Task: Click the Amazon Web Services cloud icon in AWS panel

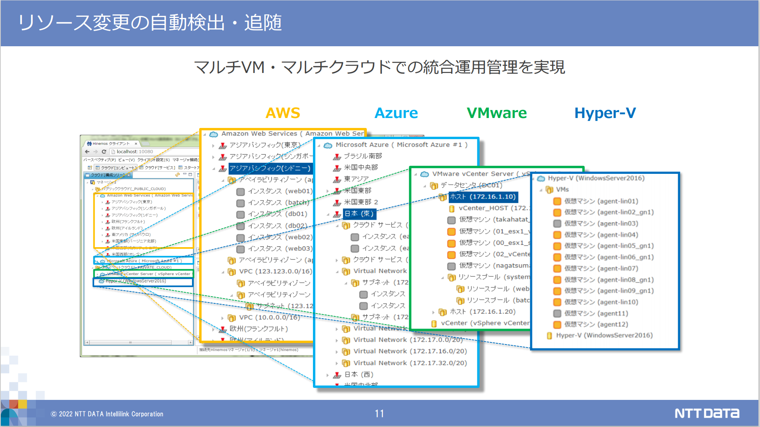Action: (x=214, y=134)
